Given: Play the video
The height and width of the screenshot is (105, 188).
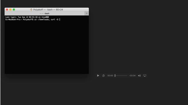Looking at the screenshot, I should point(98,76).
